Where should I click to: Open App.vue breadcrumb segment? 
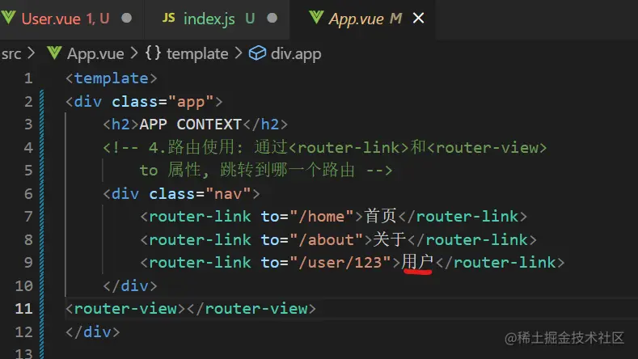95,53
